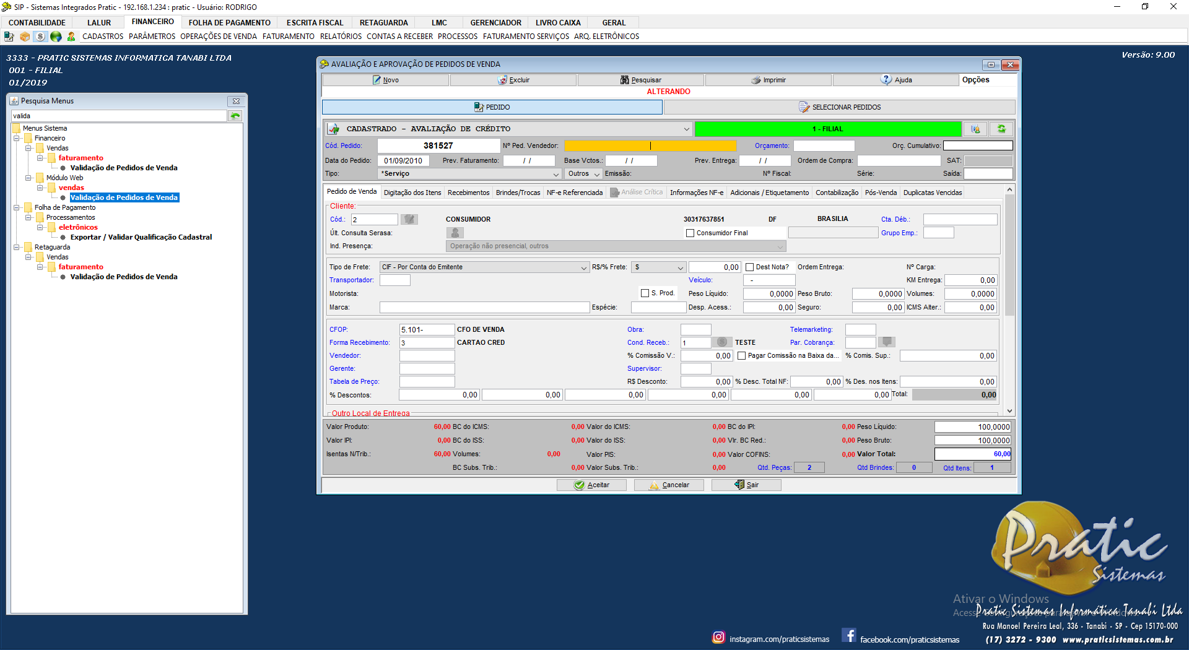Click the dollar coin icon in main toolbar

click(x=40, y=37)
